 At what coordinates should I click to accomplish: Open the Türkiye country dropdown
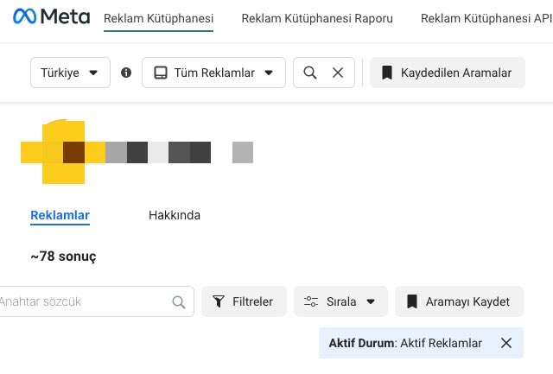click(x=70, y=73)
